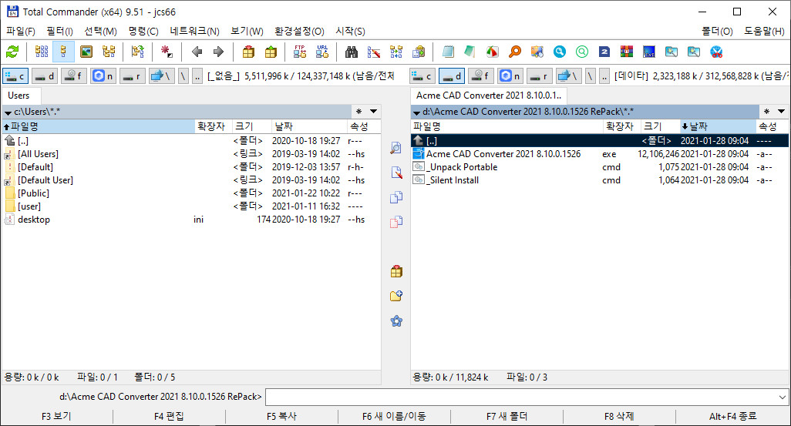Select drive r in the right drive bar
The height and width of the screenshot is (426, 791).
pos(540,76)
